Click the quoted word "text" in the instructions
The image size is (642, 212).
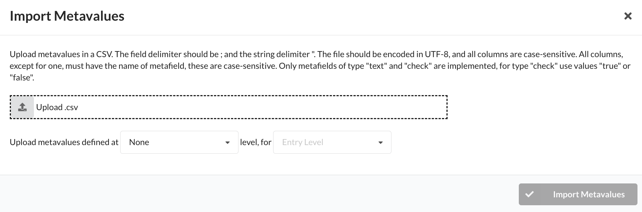(x=376, y=66)
